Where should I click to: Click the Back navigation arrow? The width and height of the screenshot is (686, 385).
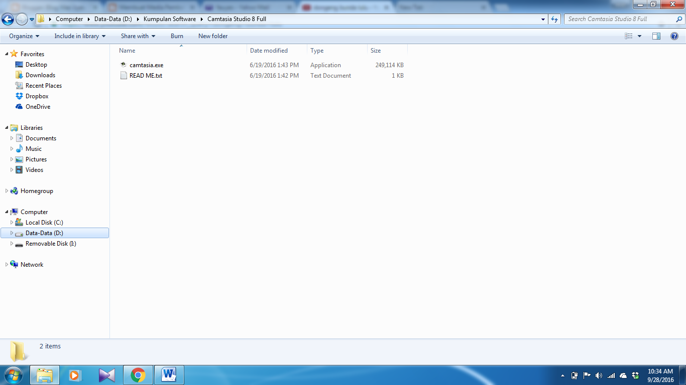click(x=8, y=20)
